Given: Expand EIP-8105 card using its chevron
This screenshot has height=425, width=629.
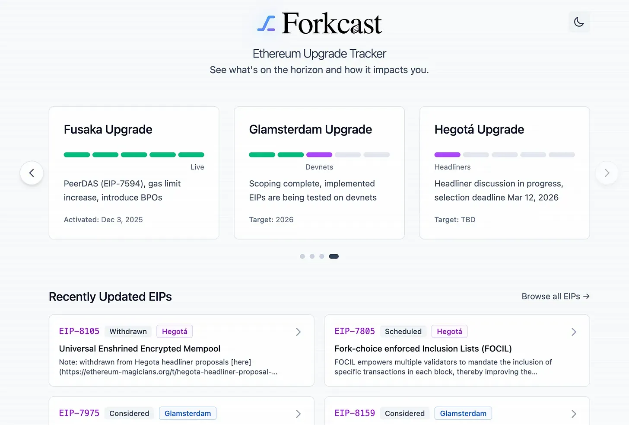Looking at the screenshot, I should click(x=298, y=332).
